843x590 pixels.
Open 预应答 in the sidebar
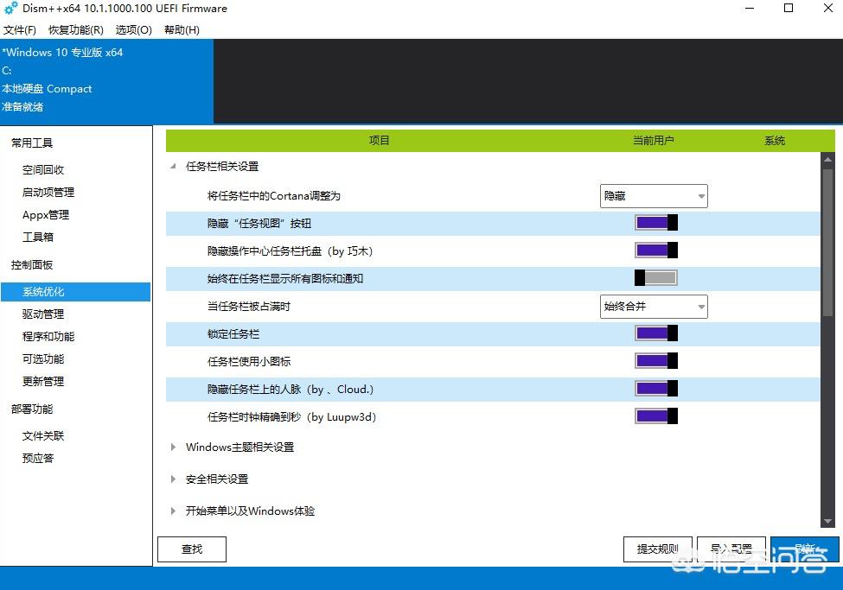[x=38, y=459]
